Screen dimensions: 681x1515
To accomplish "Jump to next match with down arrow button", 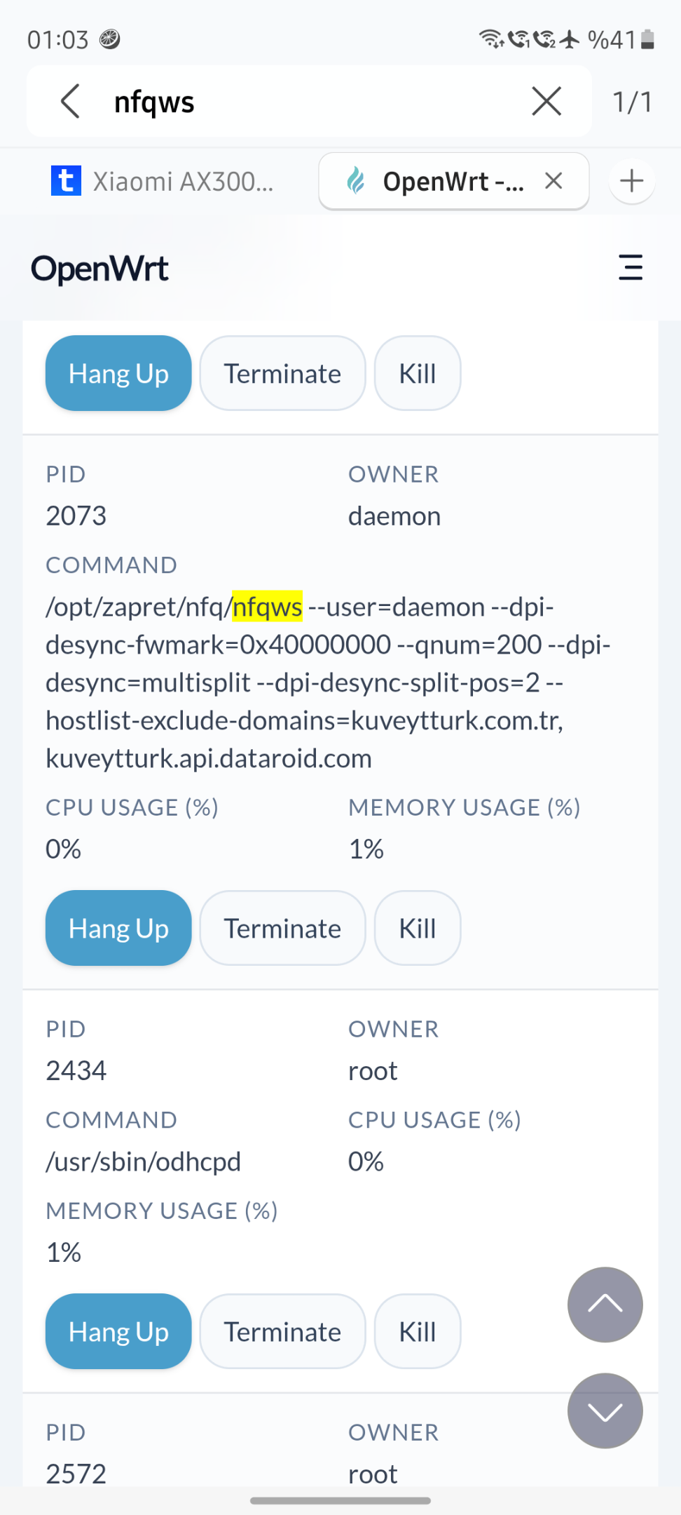I will [605, 1410].
